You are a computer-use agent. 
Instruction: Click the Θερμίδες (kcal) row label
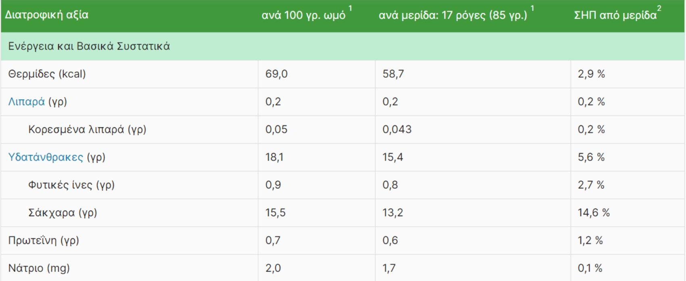[47, 74]
